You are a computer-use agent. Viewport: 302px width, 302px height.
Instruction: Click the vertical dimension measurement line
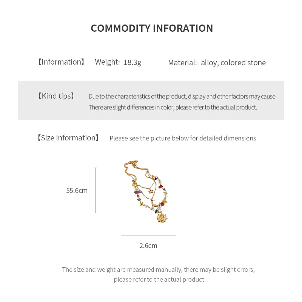click(x=96, y=191)
